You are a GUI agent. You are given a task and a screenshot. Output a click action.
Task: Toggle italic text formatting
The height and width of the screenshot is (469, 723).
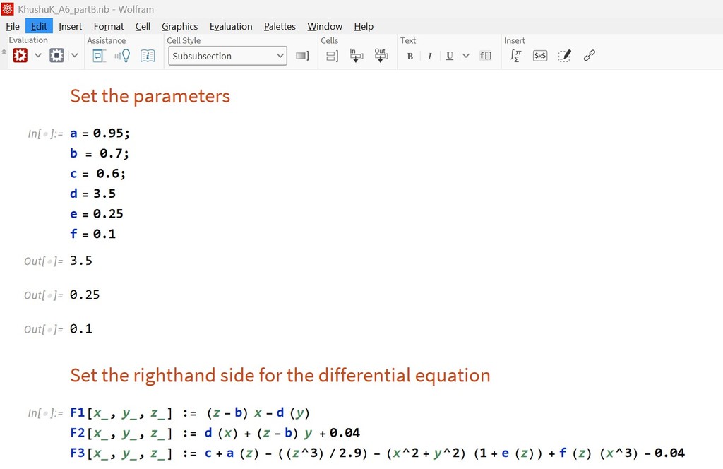(429, 56)
